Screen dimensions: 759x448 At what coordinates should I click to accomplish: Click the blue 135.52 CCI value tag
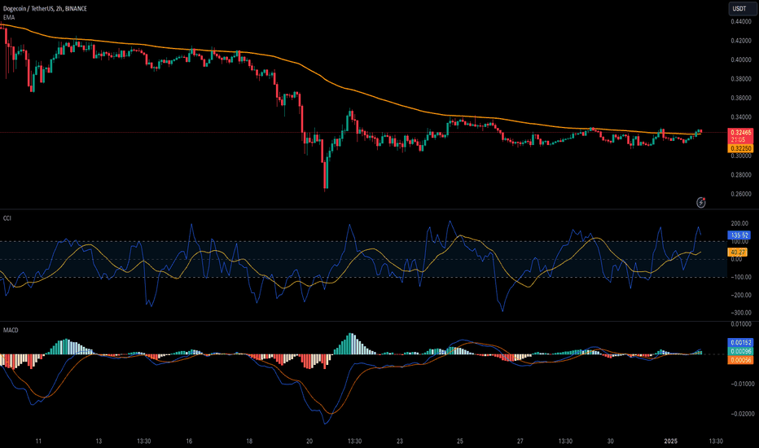click(x=740, y=236)
